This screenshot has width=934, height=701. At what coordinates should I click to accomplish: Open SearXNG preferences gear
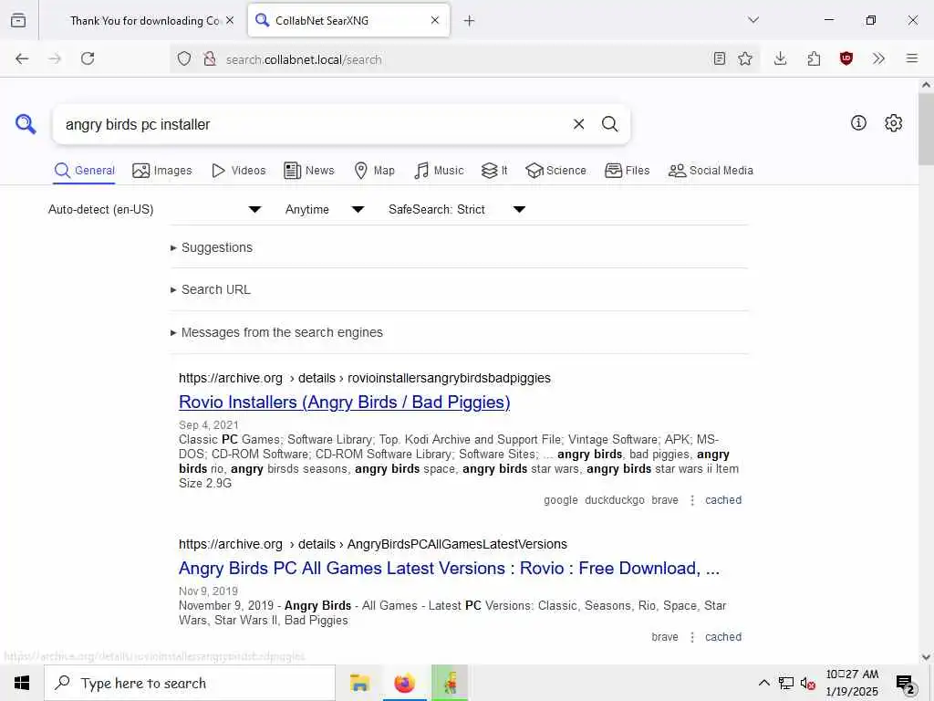893,123
